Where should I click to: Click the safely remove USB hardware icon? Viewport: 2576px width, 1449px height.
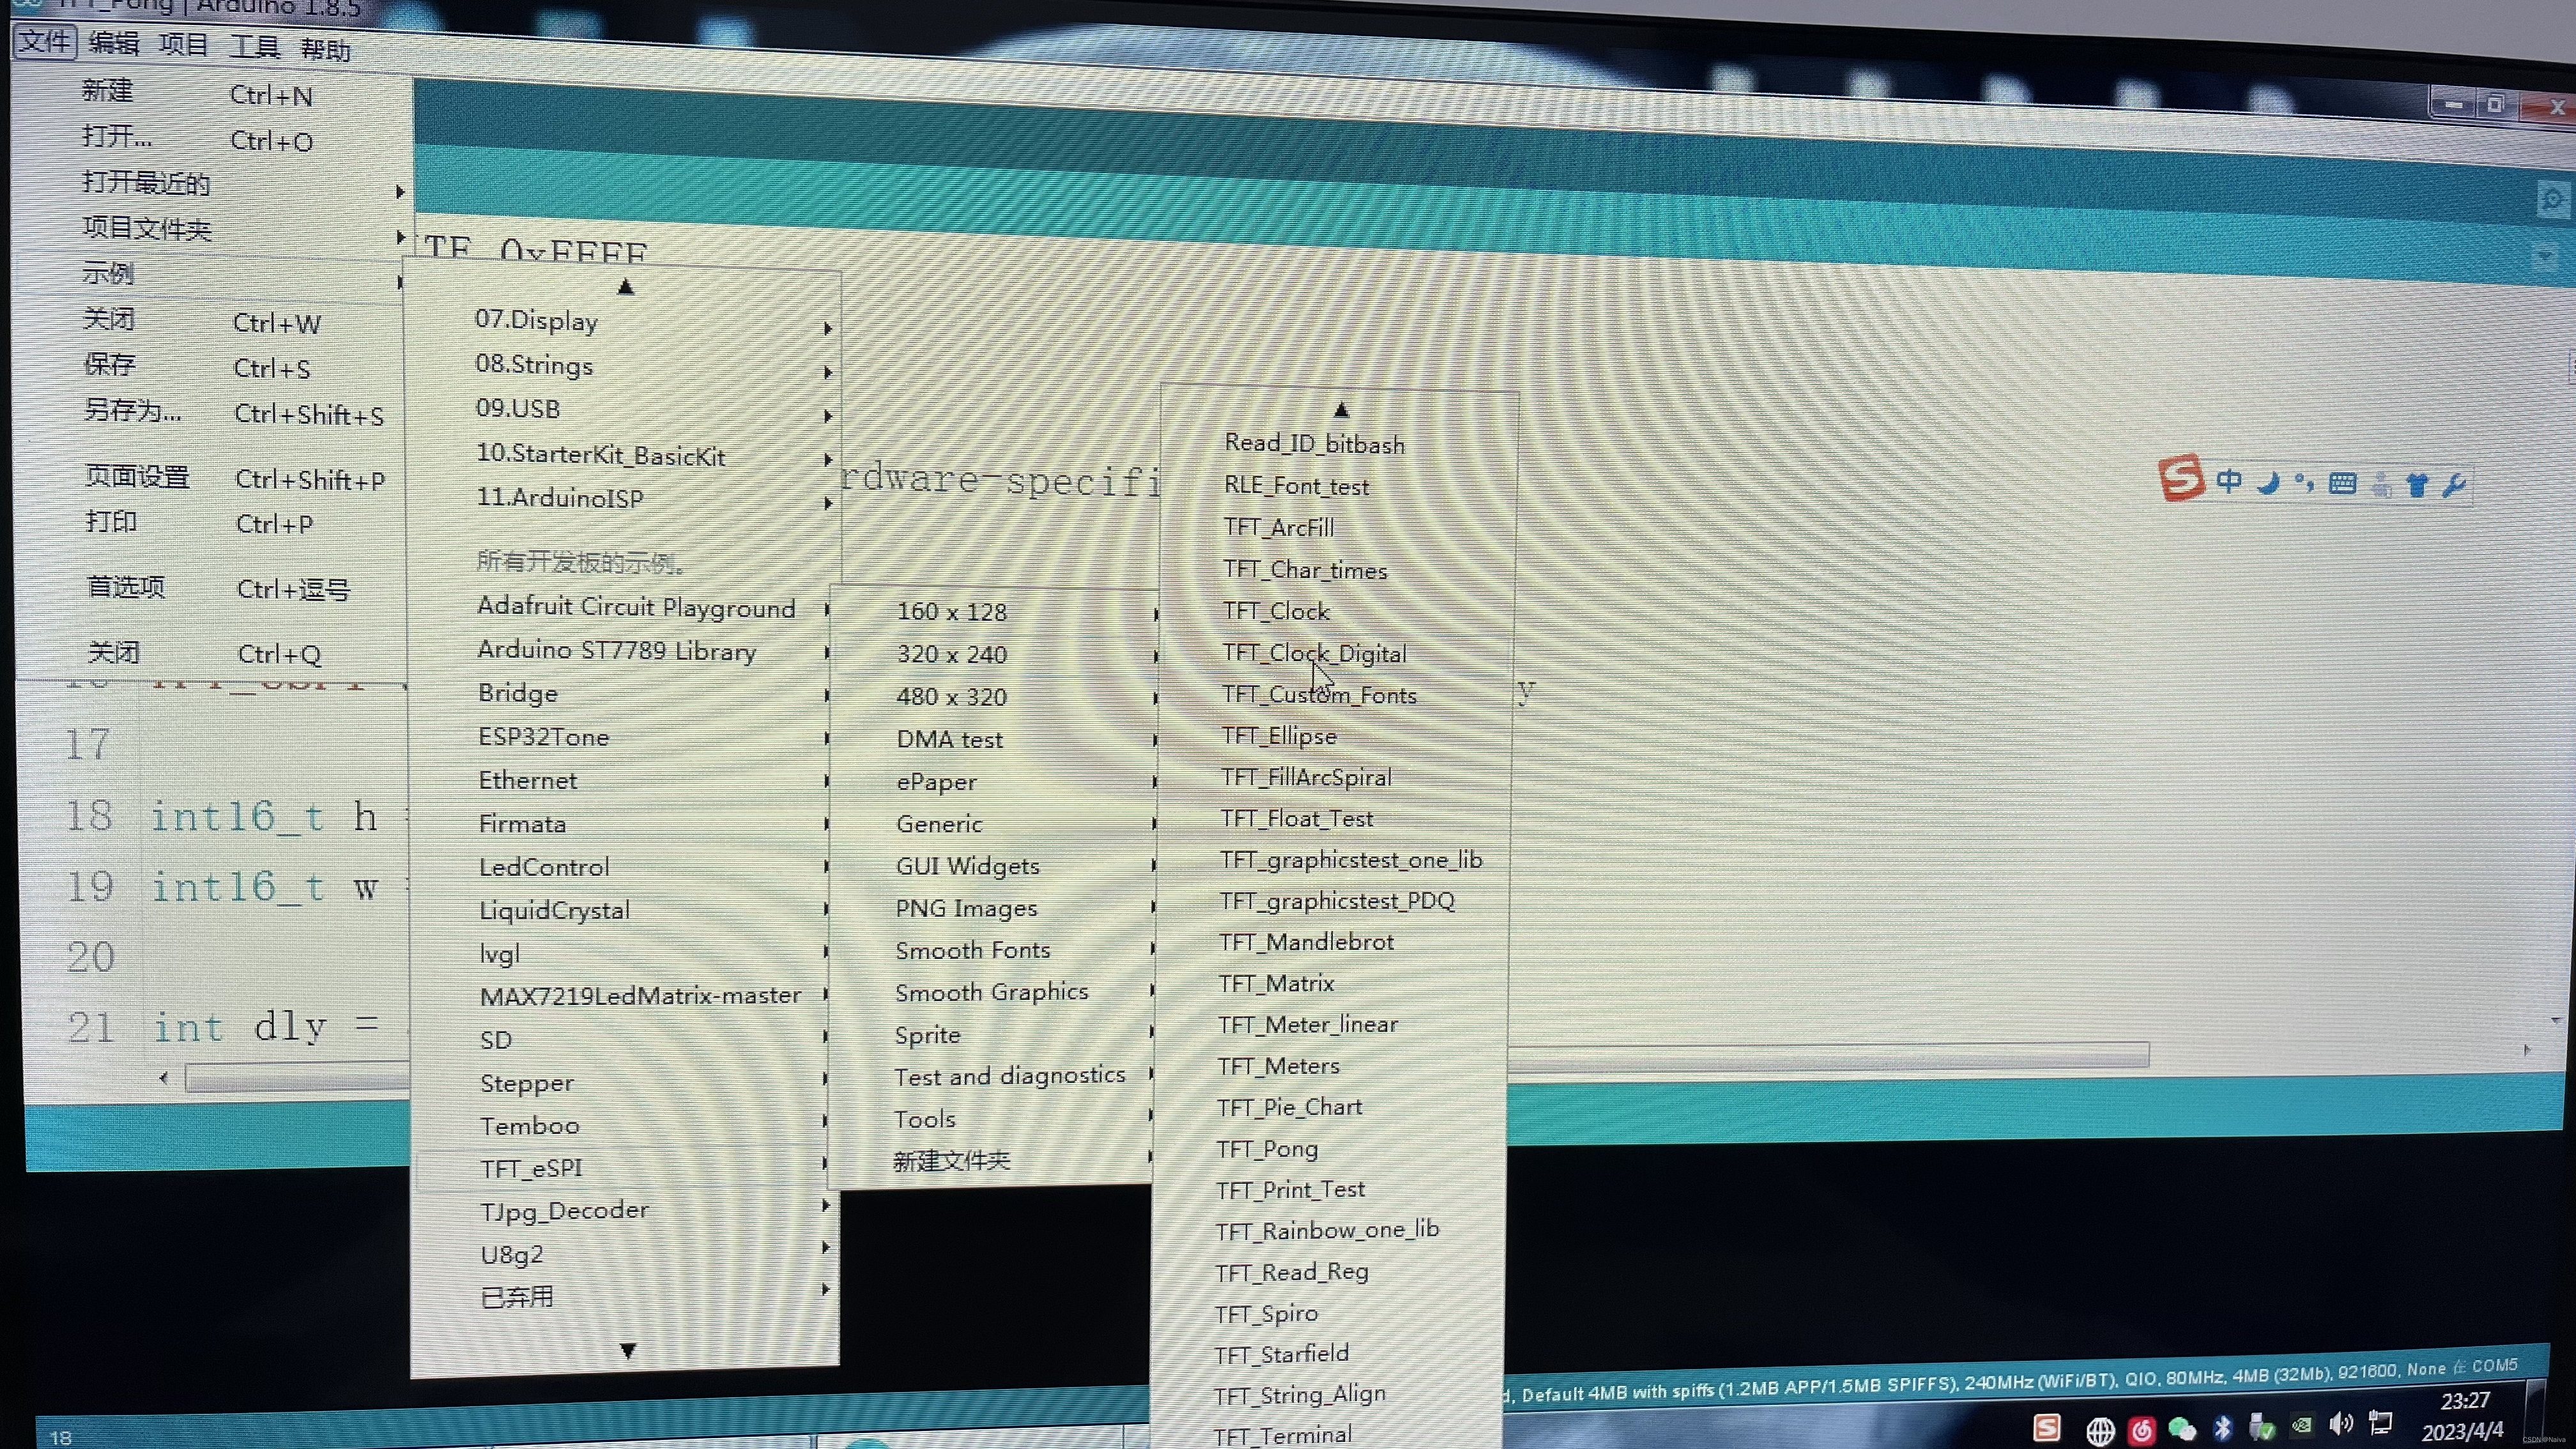[x=2261, y=1427]
